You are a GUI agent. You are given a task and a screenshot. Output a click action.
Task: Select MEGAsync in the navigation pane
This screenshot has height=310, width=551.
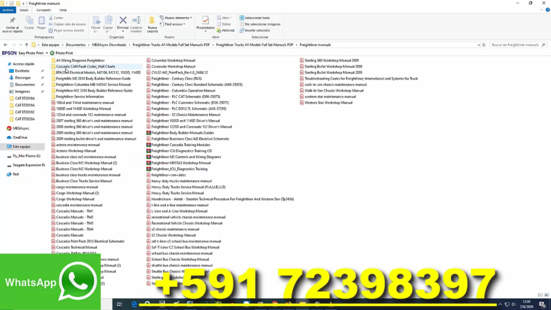click(x=21, y=129)
